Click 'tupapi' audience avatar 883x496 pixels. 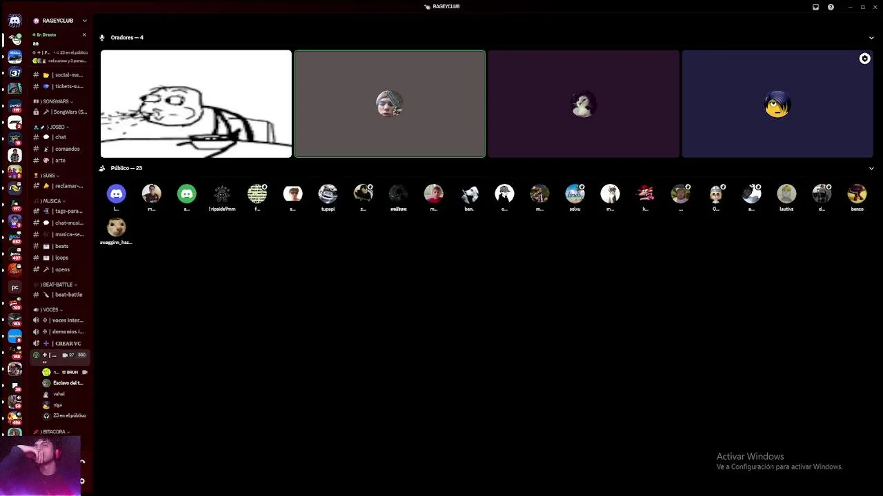click(x=328, y=194)
